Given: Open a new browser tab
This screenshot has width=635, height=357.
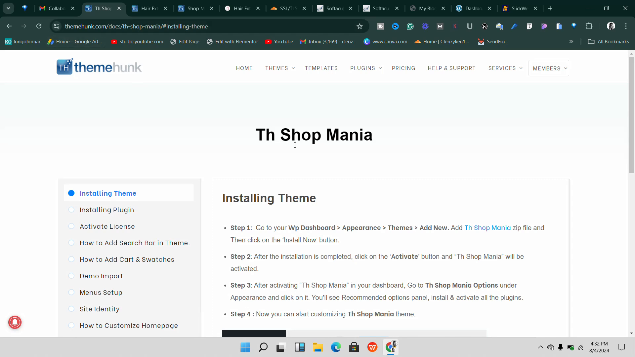Looking at the screenshot, I should click(x=550, y=8).
